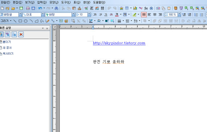Click 붙이기 in quick panel
The height and width of the screenshot is (132, 207).
[x=7, y=42]
